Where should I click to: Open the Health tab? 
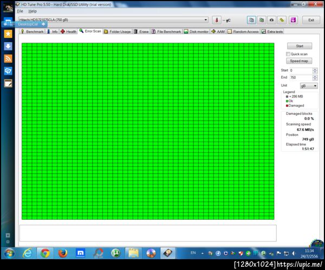(x=69, y=31)
